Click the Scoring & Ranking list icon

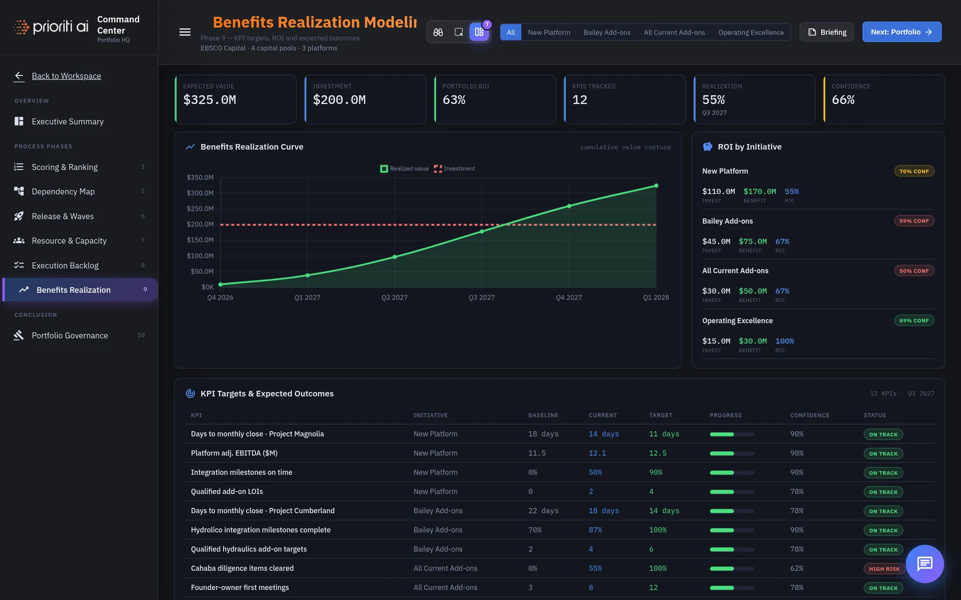point(19,167)
